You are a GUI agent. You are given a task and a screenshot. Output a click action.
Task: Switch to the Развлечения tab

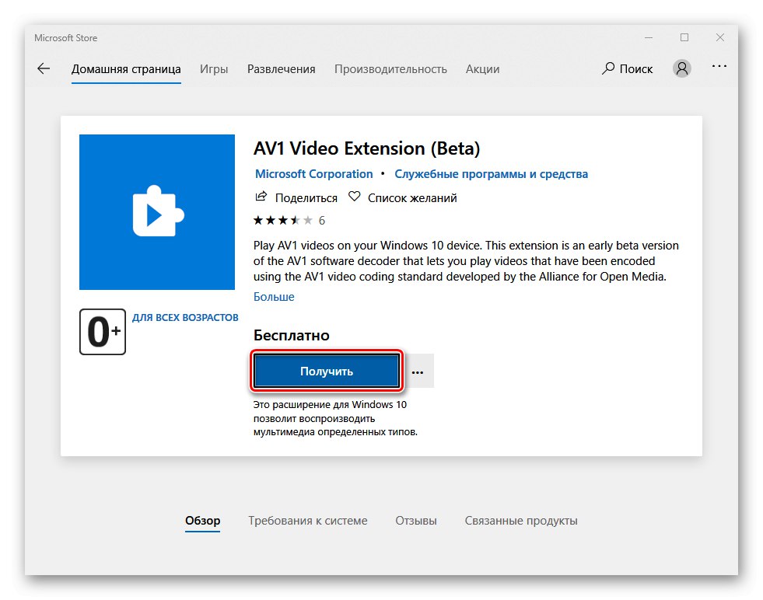282,68
